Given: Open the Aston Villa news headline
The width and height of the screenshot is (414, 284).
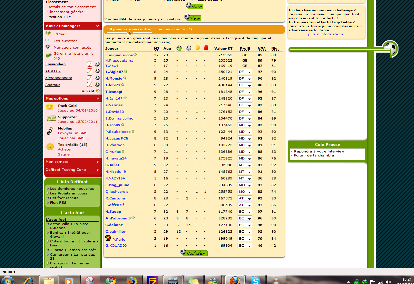Looking at the screenshot, I should 69,226.
